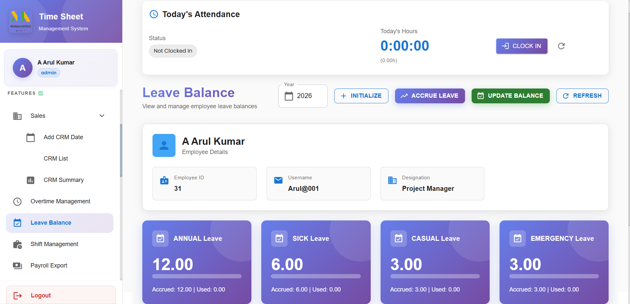
Task: Click the calendar icon in Year field
Action: pyautogui.click(x=289, y=96)
